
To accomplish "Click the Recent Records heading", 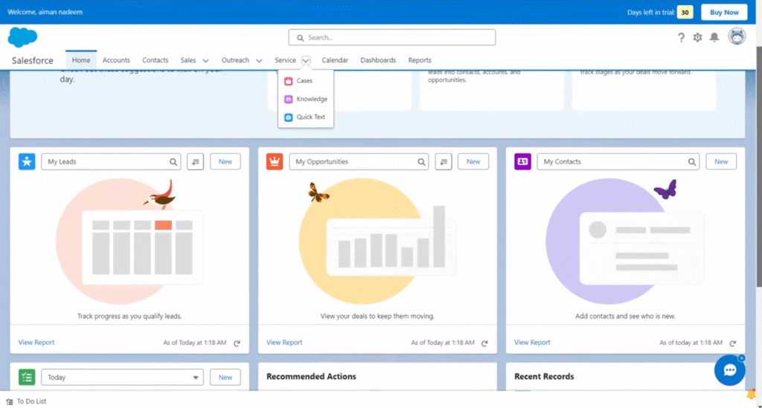I will coord(544,377).
